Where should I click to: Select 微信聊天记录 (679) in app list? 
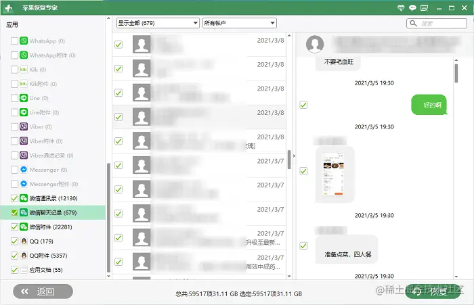coord(53,212)
